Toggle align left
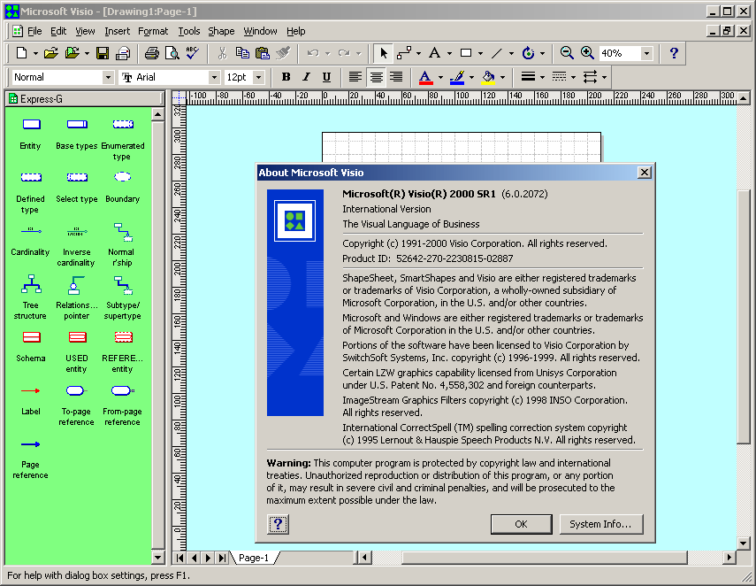 [x=355, y=77]
